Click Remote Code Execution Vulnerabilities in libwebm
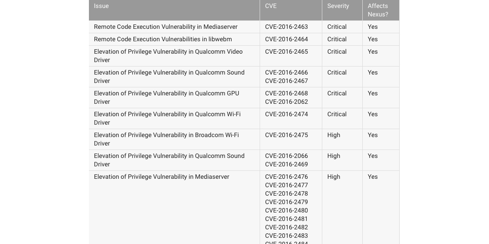This screenshot has height=244, width=489. [163, 39]
